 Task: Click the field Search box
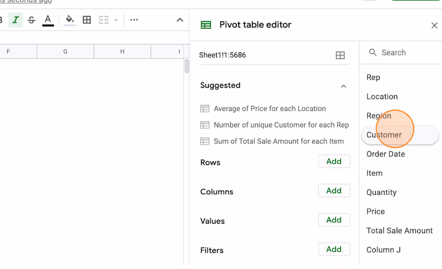(400, 52)
